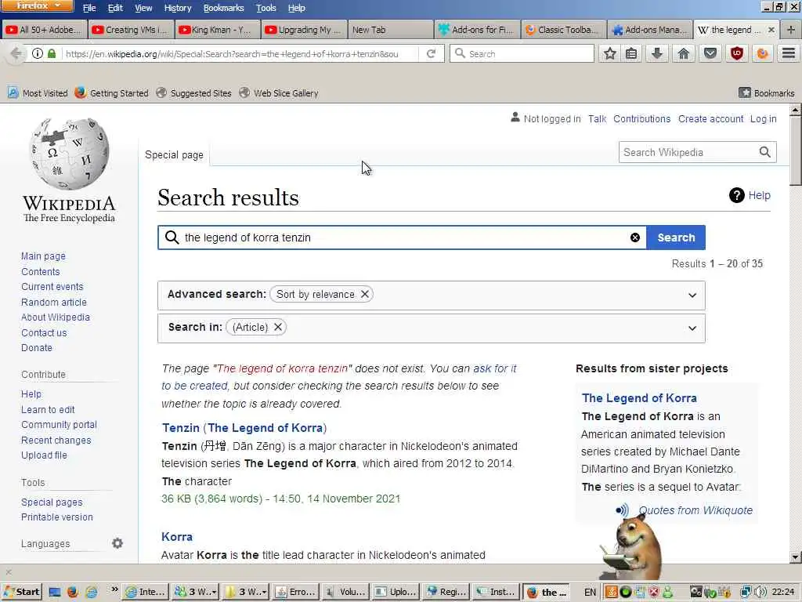Open Recent changes in sidebar

pos(56,441)
